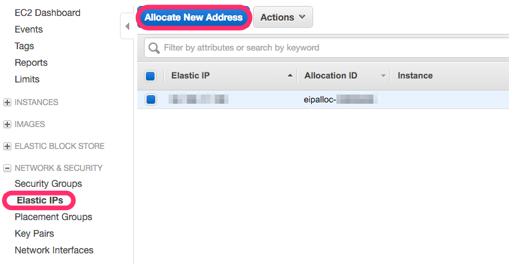
Task: Open Elastic IPs in sidebar
Action: (40, 201)
